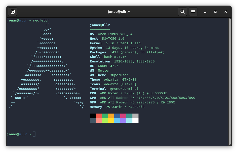Click 'Adwaita [GTK2/3]' in the Theme line

click(x=120, y=79)
